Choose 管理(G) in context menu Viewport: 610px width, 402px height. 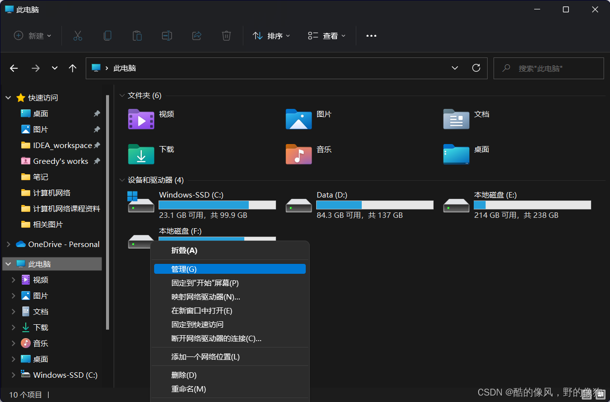230,269
